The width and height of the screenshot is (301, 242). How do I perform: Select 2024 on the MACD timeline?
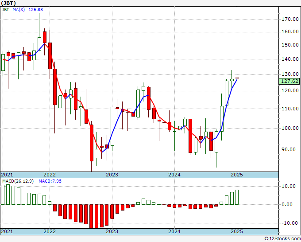(x=174, y=231)
